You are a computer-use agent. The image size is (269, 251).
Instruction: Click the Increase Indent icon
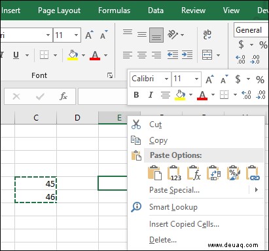(187, 55)
